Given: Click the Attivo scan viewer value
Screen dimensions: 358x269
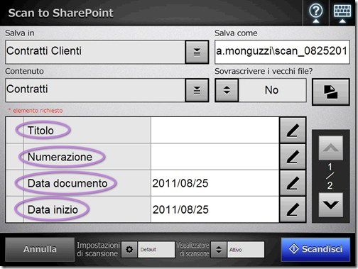Looking at the screenshot, I should tap(246, 249).
